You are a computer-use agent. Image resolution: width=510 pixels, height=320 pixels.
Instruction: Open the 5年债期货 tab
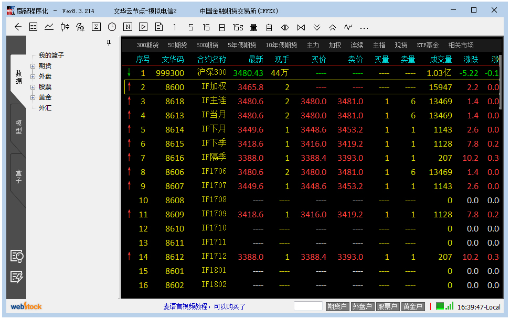coord(242,45)
